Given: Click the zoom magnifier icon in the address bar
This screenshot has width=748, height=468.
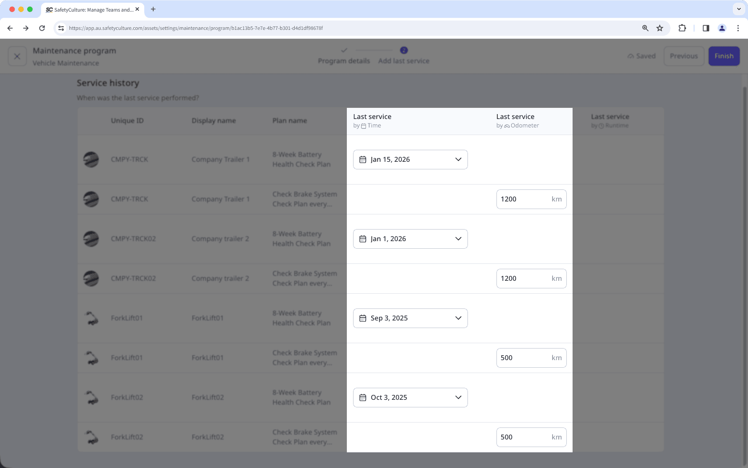Looking at the screenshot, I should click(645, 28).
